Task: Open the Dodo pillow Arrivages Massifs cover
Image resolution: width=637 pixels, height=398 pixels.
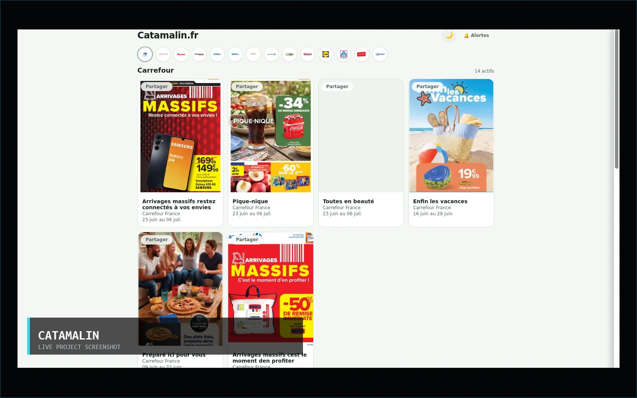Action: (x=271, y=289)
